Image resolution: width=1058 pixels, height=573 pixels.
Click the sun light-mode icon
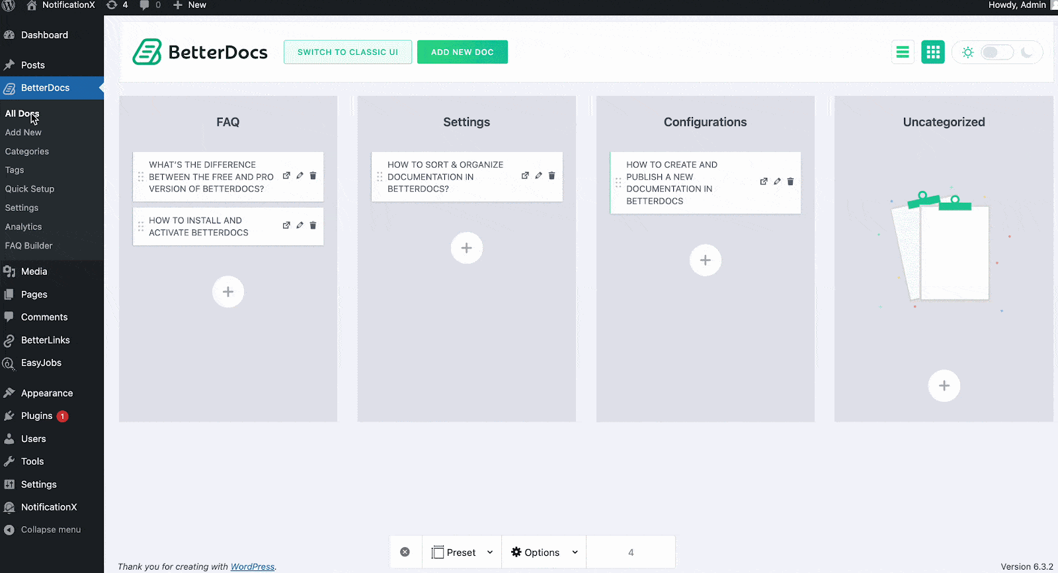968,52
